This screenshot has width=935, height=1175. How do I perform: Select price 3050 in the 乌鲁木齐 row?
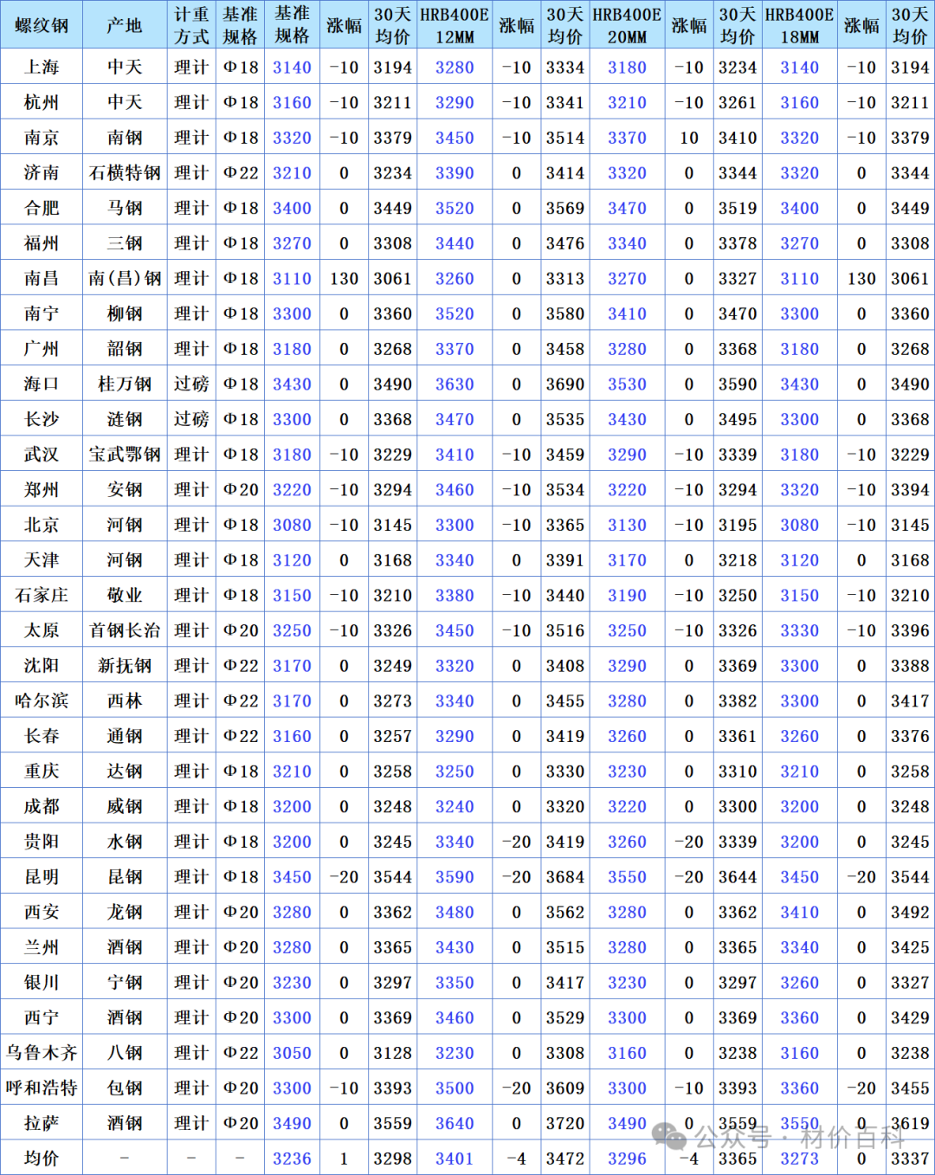point(292,1053)
